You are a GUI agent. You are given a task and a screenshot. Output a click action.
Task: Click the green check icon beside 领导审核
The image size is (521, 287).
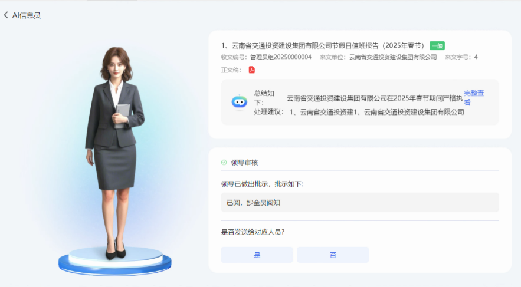coord(224,163)
